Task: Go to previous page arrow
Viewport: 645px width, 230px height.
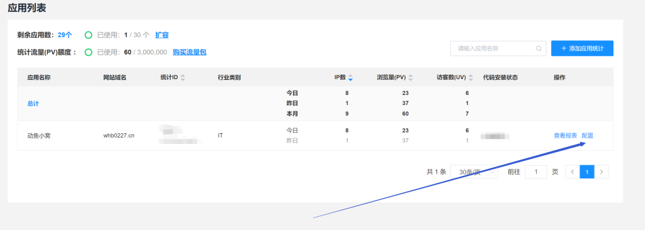Action: pyautogui.click(x=573, y=172)
